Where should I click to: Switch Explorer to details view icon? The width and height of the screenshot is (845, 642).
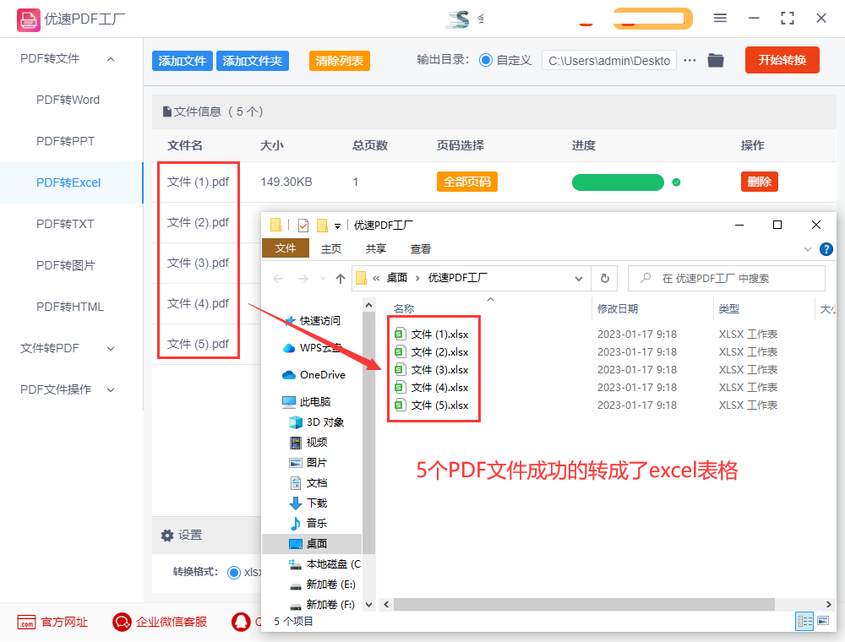(x=804, y=621)
